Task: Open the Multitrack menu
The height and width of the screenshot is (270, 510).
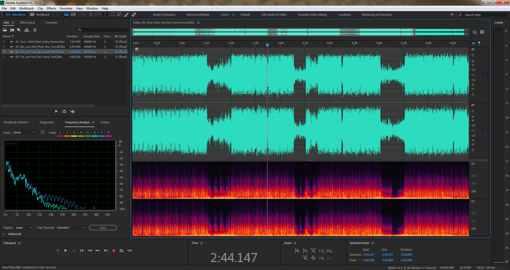Action: click(27, 8)
